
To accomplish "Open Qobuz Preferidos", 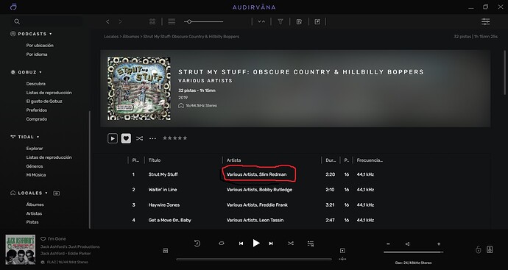I will (x=37, y=110).
